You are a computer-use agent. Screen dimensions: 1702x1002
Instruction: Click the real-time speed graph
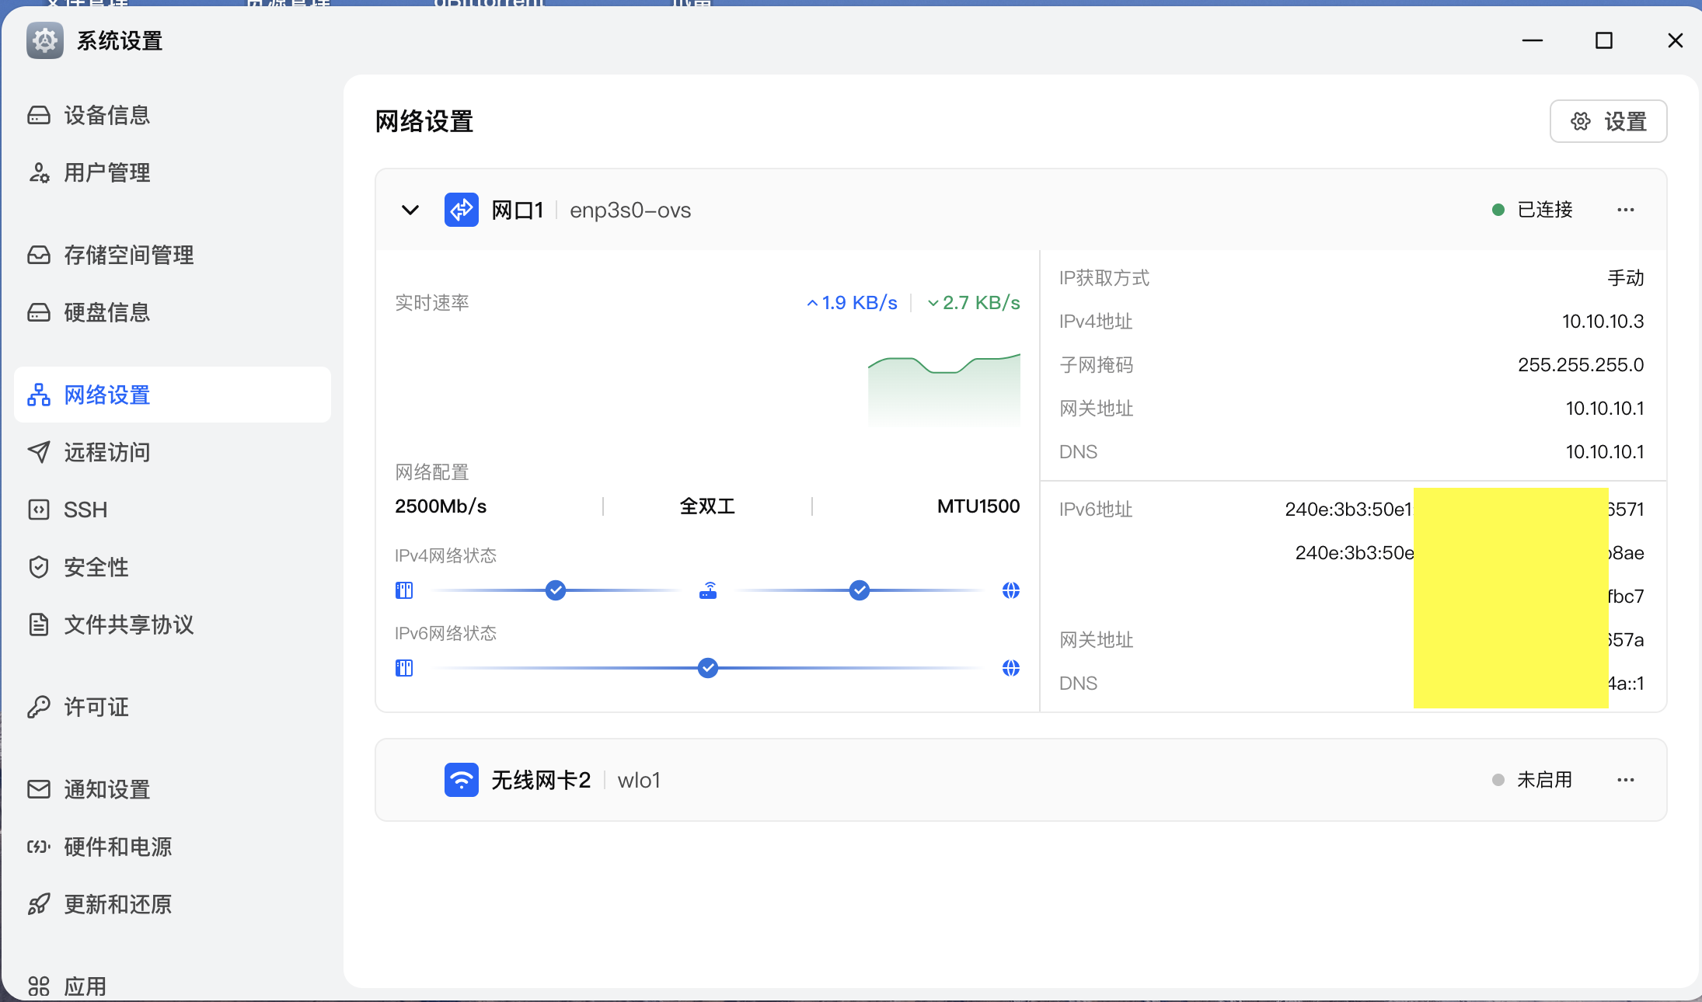pos(943,388)
